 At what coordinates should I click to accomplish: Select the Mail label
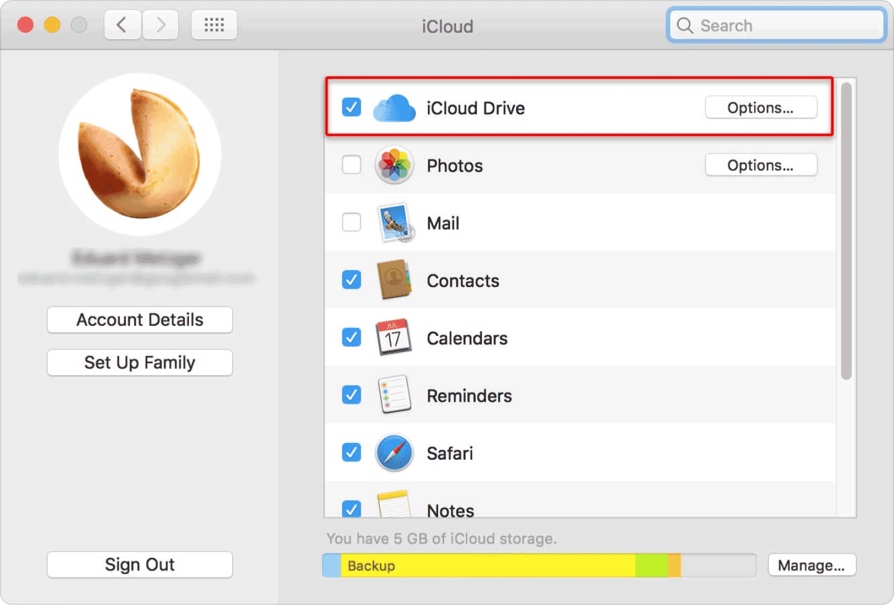point(443,223)
